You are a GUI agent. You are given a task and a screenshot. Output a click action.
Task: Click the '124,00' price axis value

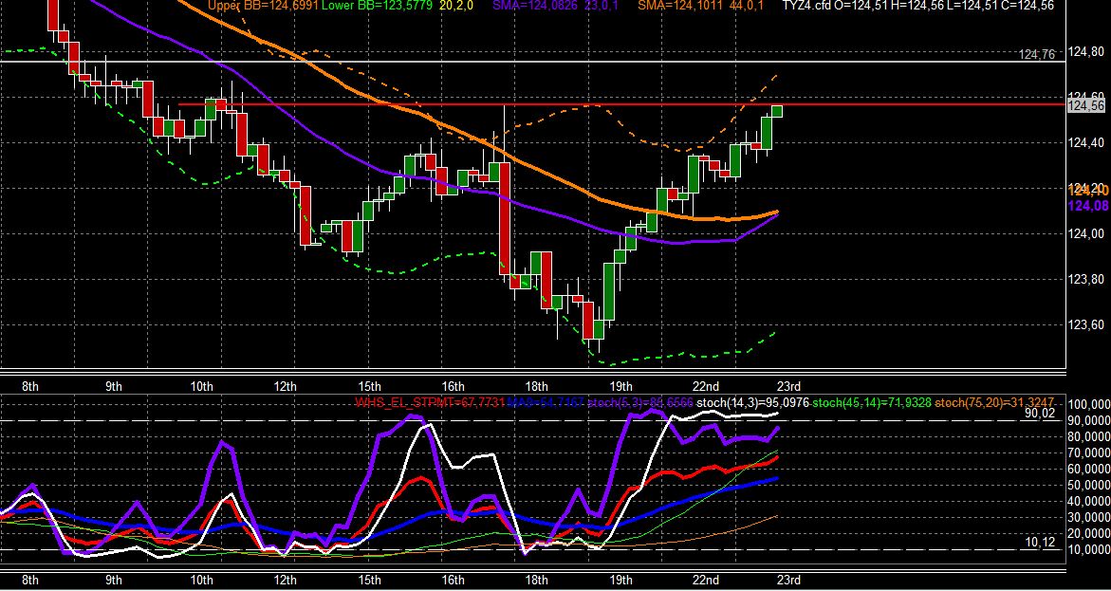(x=1086, y=234)
